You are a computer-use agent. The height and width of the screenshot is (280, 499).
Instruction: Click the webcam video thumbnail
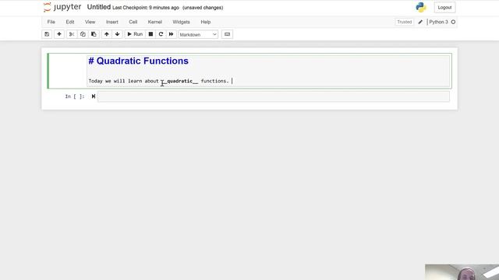(462, 272)
